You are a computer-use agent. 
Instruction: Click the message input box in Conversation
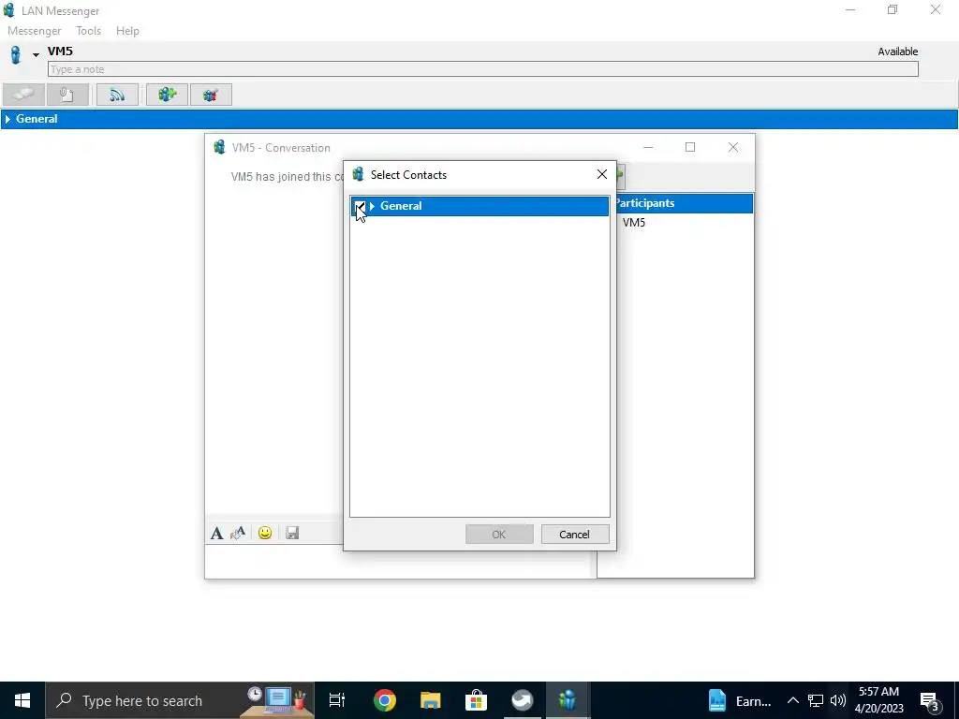click(401, 562)
